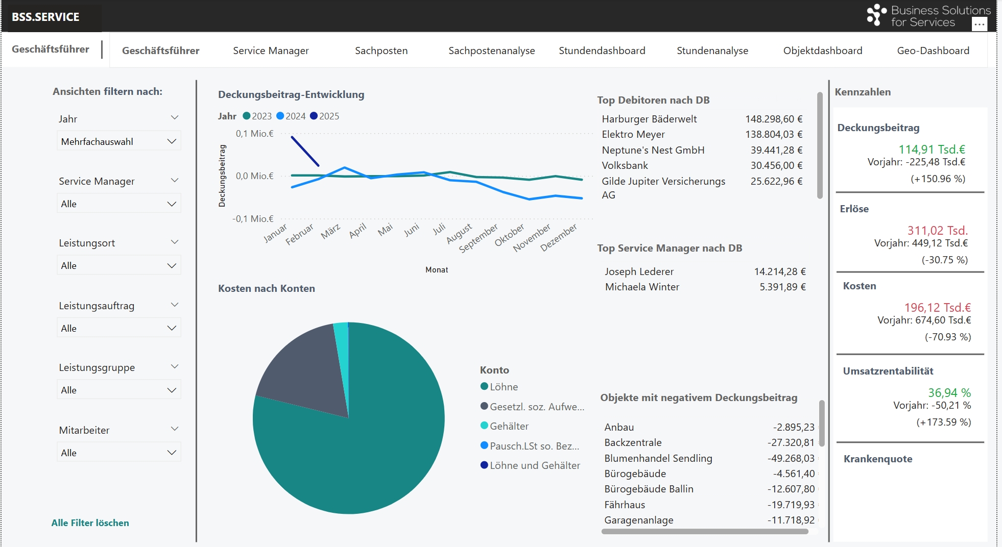
Task: Select Gilde Jupiter Versicherungs AG entry
Action: point(702,188)
